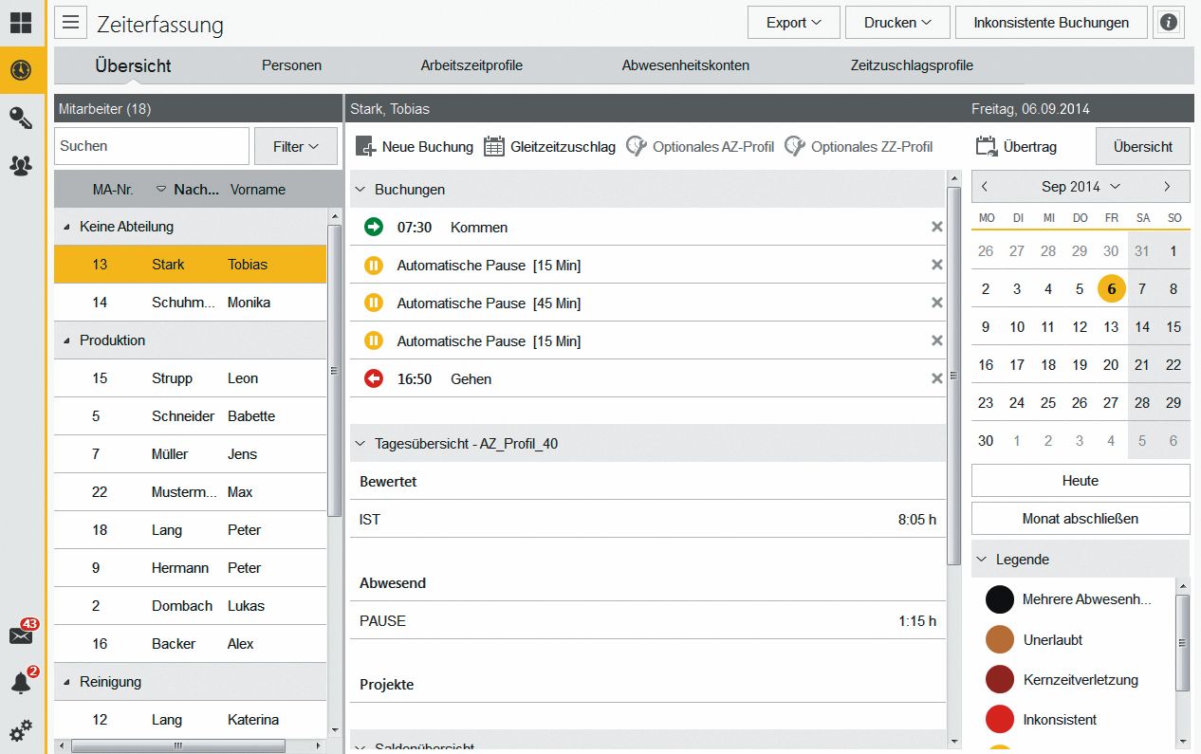Go to previous month in calendar
The image size is (1201, 754).
986,187
